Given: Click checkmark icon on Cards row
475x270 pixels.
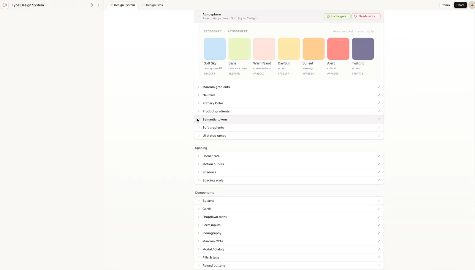Looking at the screenshot, I should [x=379, y=209].
